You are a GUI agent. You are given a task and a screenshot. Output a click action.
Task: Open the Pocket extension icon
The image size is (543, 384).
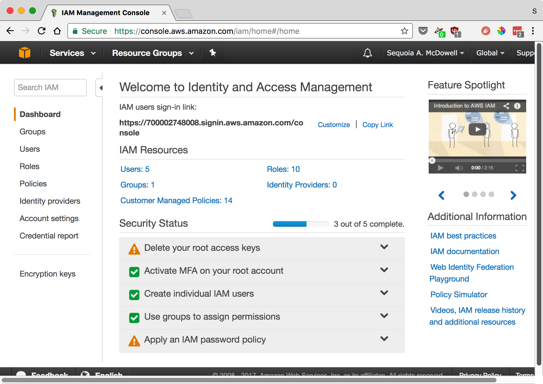click(x=423, y=31)
